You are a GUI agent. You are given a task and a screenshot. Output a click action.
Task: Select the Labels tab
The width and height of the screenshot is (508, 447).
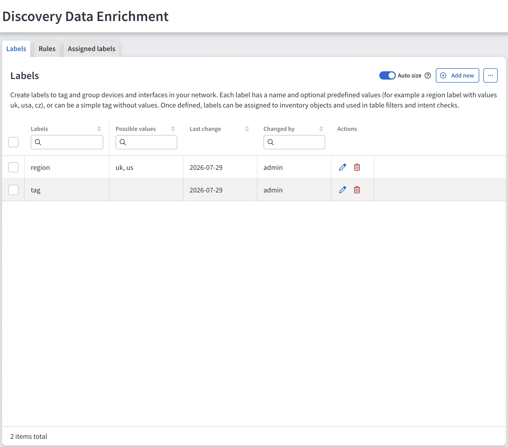coord(16,49)
